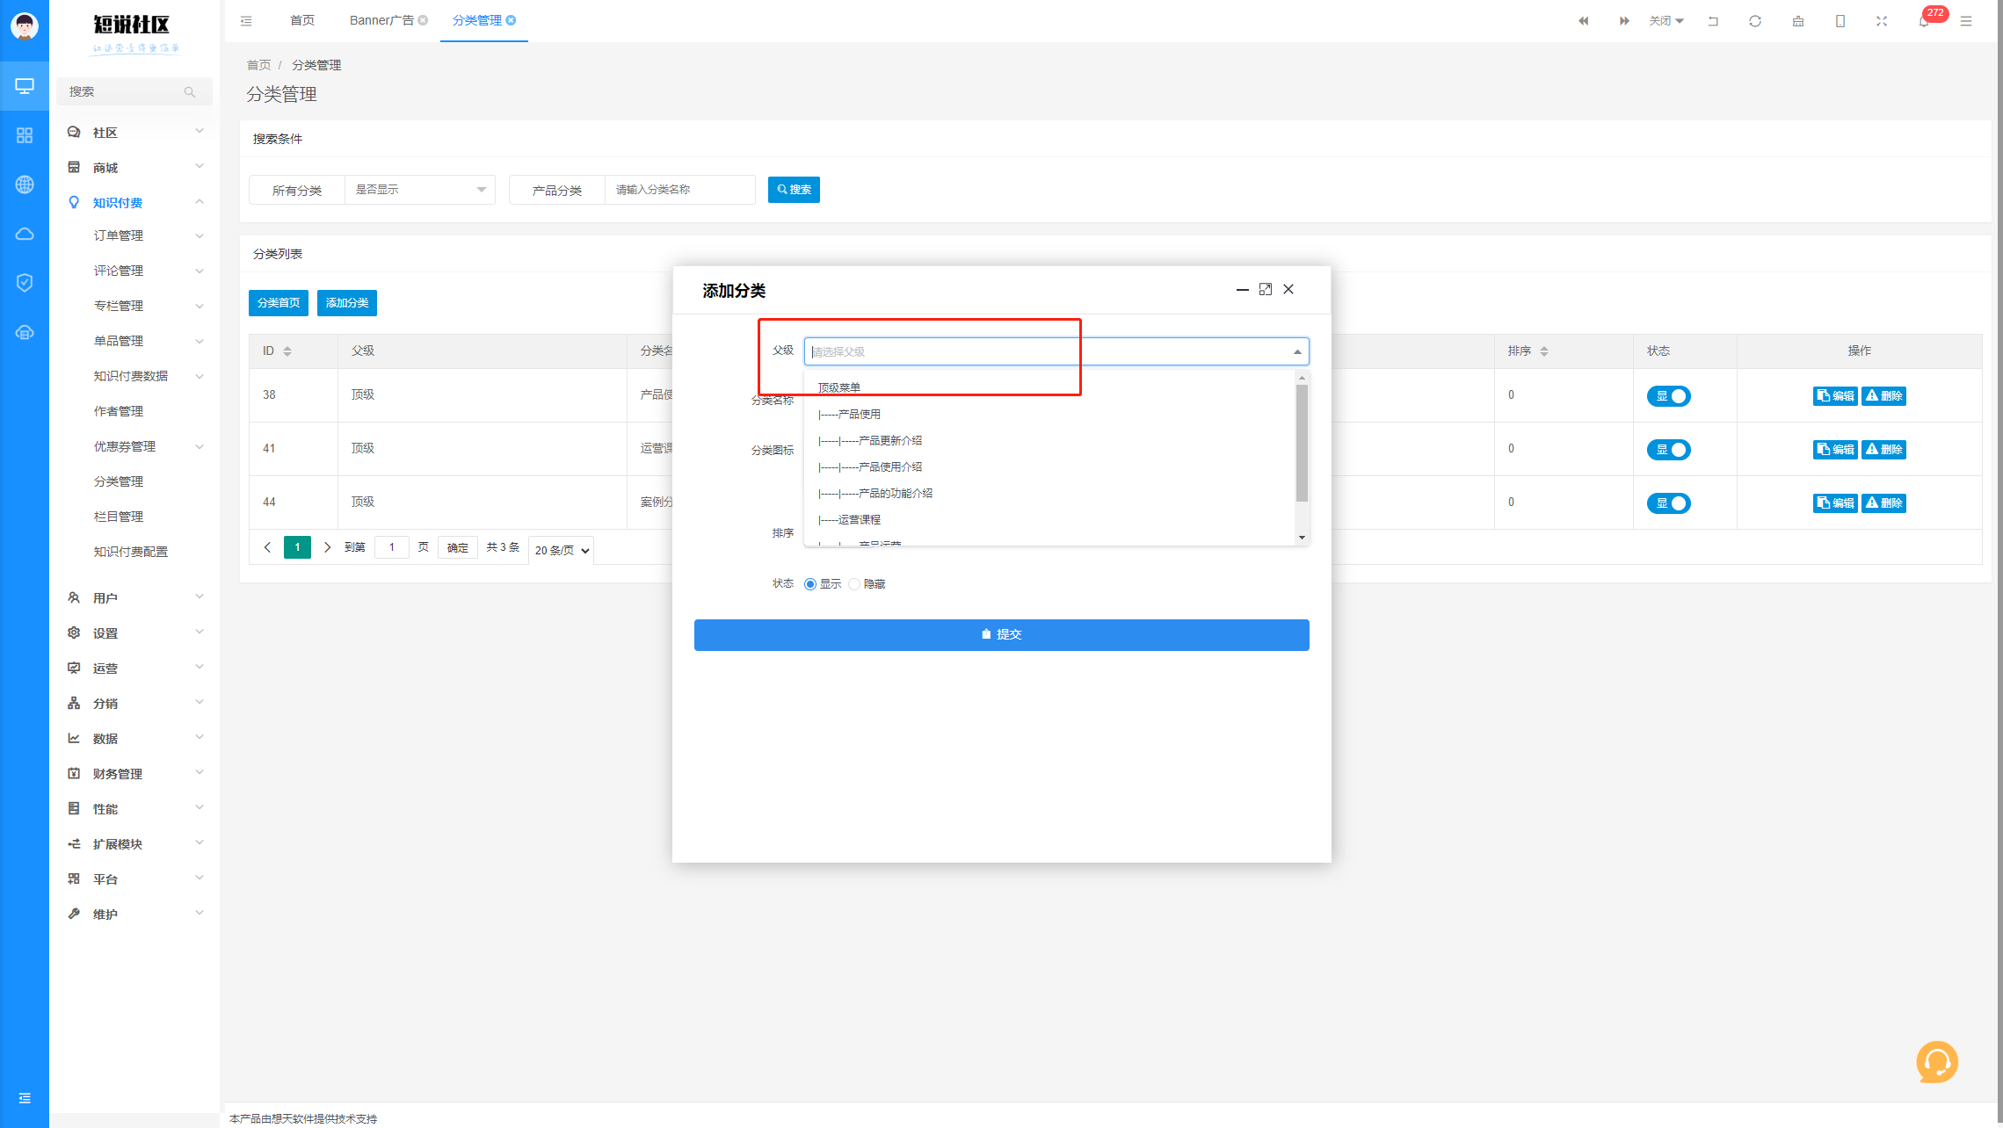Screen dimensions: 2003x1128
Task: Choose 产品使用 option in the parent list
Action: [1050, 414]
